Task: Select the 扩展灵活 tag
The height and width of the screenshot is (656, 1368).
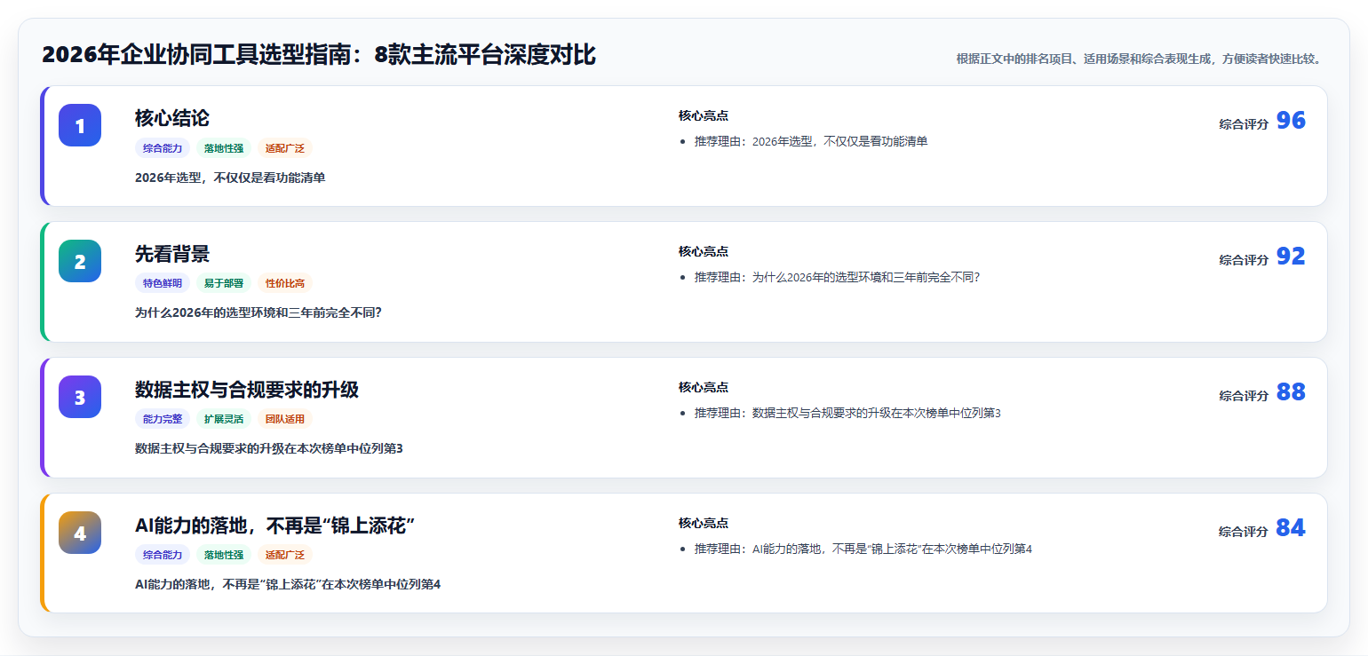Action: (224, 419)
